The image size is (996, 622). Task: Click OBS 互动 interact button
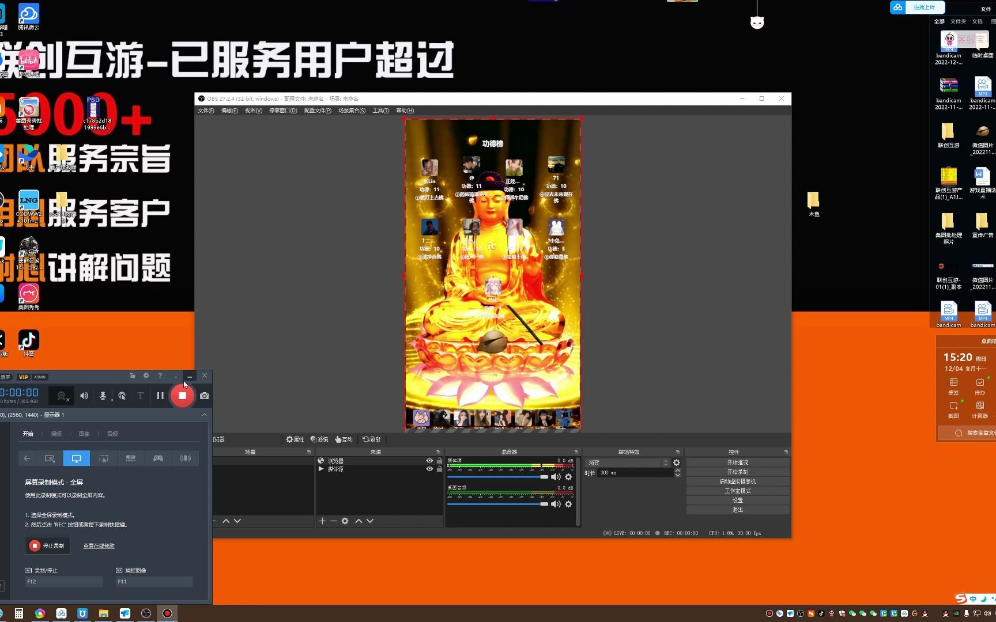344,439
